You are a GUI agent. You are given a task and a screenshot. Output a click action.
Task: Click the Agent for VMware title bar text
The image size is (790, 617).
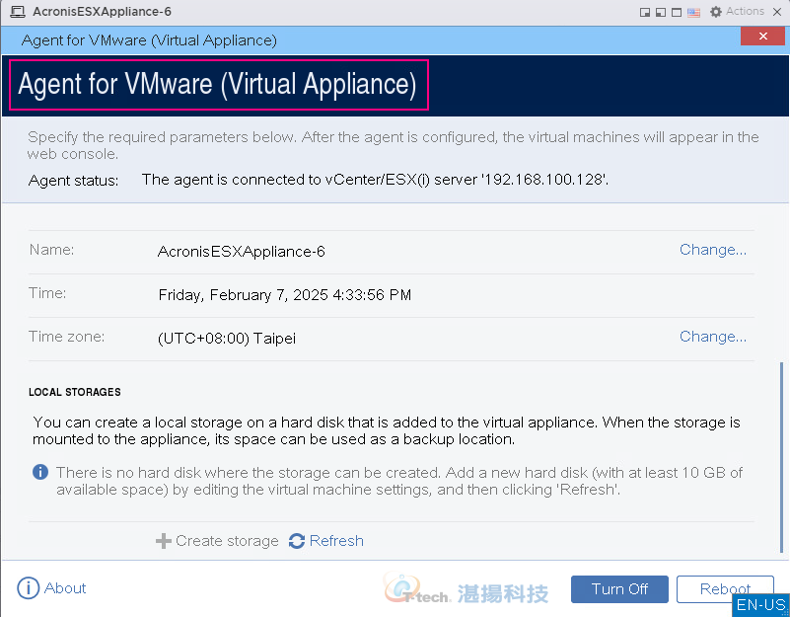(x=149, y=40)
